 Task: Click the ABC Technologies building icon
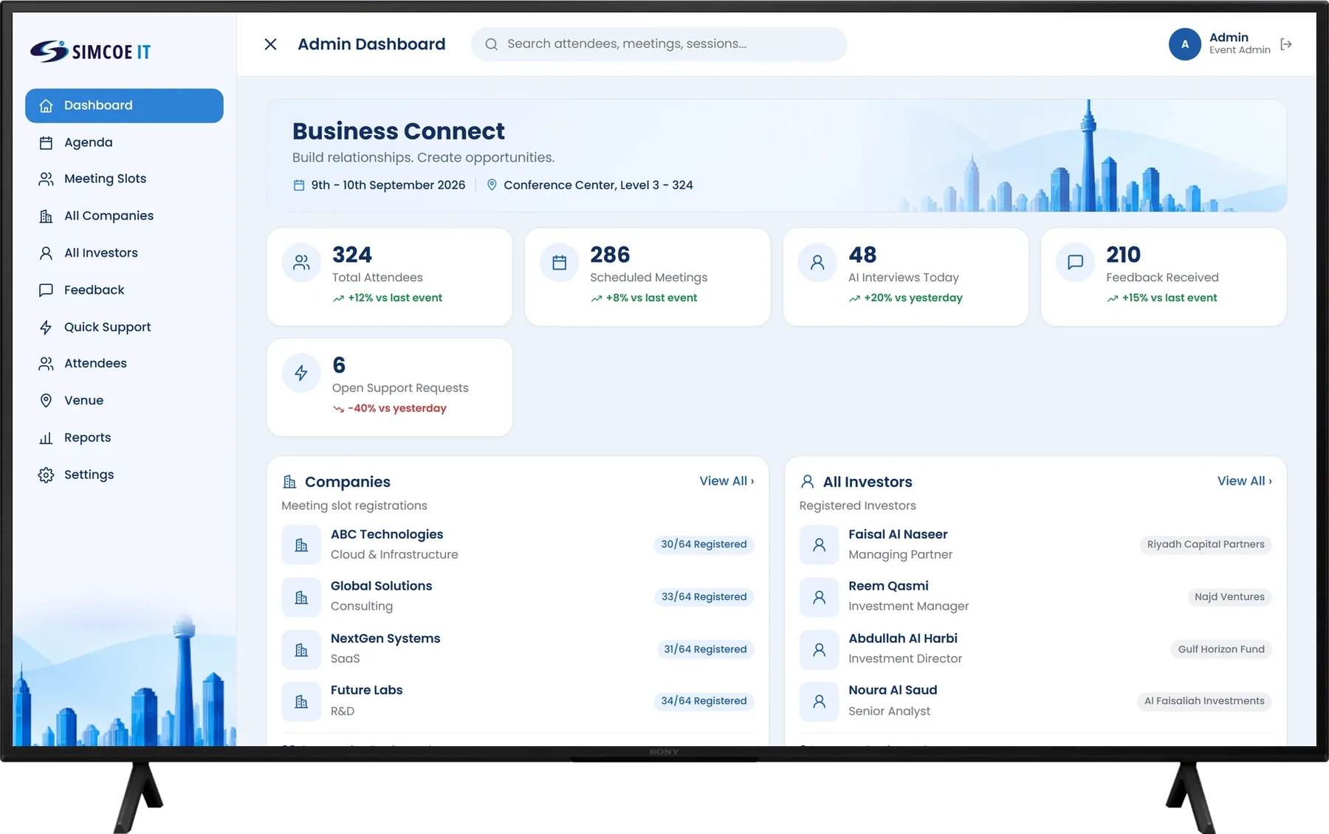pyautogui.click(x=301, y=545)
